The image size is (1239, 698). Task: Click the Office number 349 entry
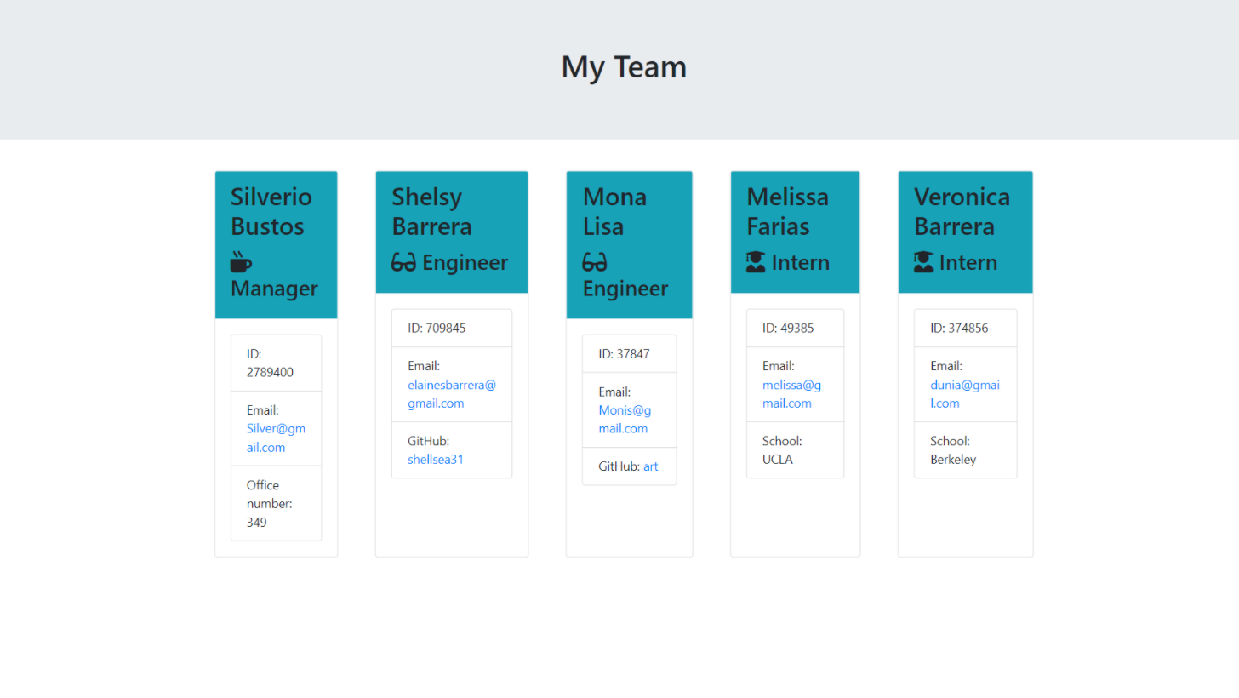pos(276,503)
